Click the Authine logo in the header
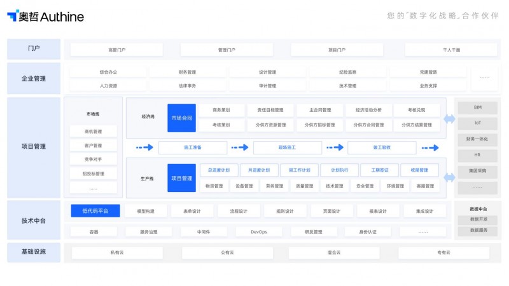This screenshot has width=509, height=286. [x=45, y=17]
